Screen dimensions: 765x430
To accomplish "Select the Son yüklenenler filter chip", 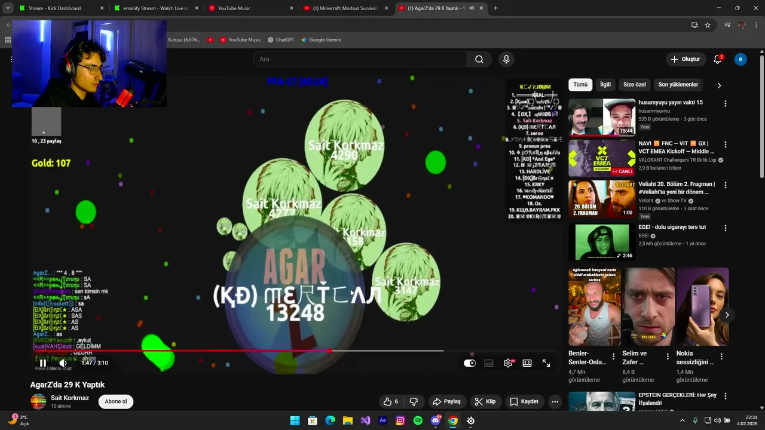I will pyautogui.click(x=678, y=85).
